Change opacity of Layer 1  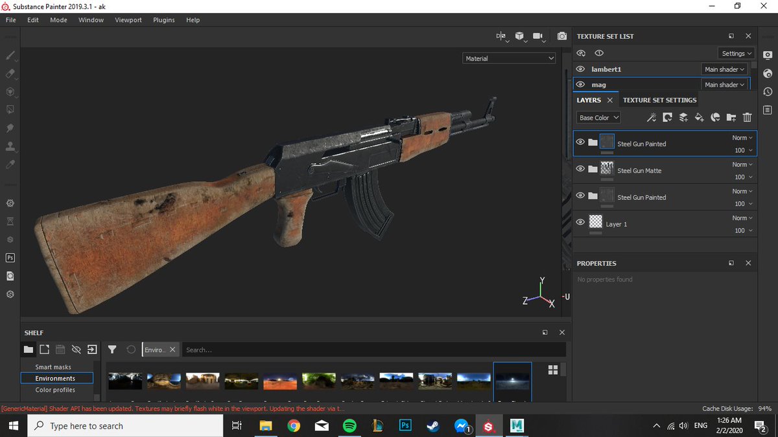(x=743, y=230)
